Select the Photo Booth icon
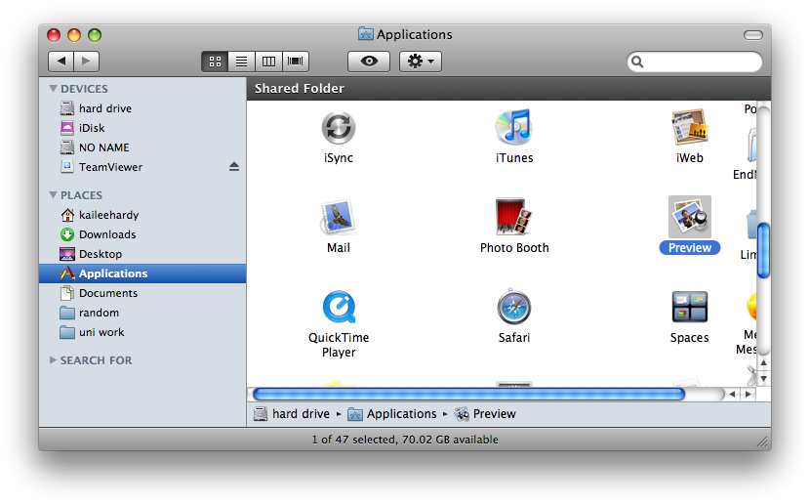The height and width of the screenshot is (504, 810). click(514, 217)
